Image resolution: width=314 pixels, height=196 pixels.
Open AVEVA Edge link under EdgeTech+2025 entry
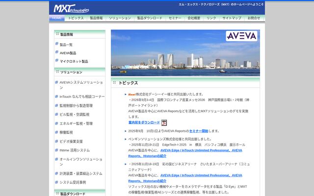tap(185, 153)
